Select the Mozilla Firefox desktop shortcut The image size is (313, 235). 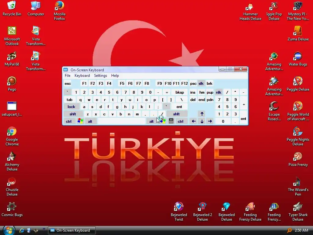60,11
